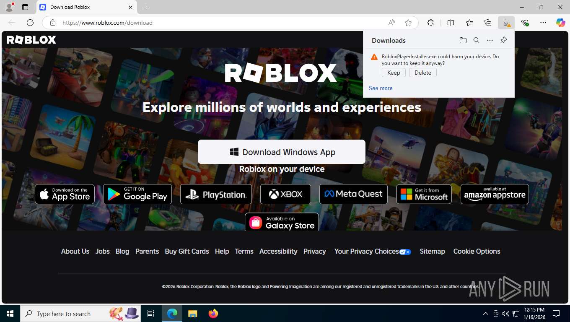Open the Sitemap footer link
This screenshot has height=322, width=570.
[x=432, y=251]
